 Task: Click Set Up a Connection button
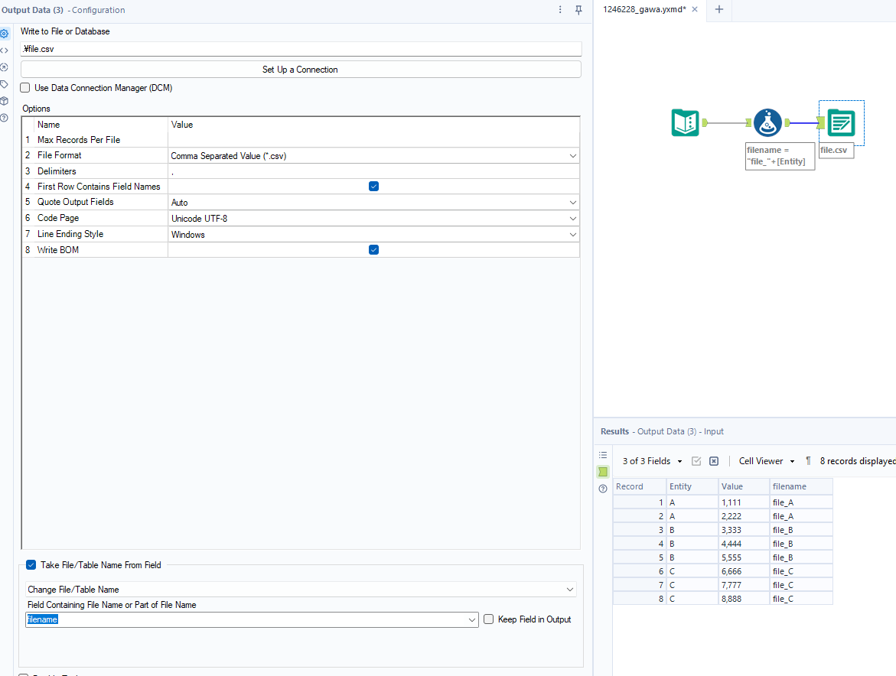click(x=300, y=70)
